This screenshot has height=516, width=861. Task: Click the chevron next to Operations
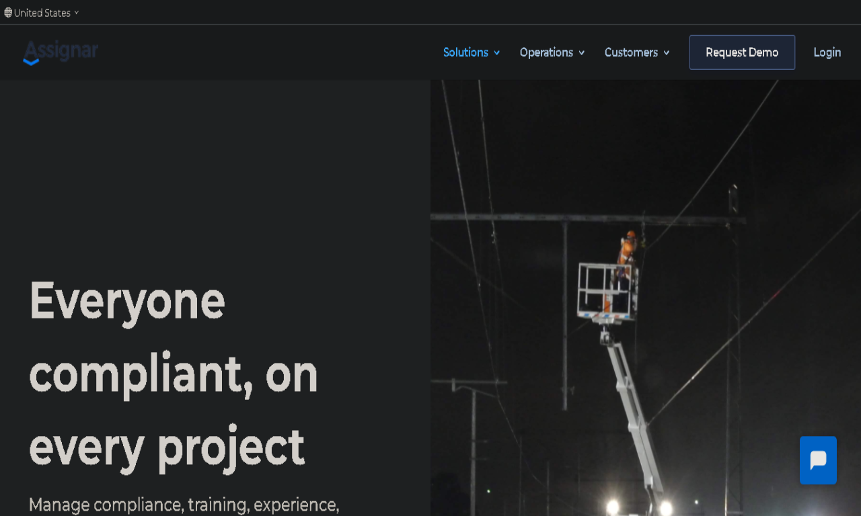tap(582, 53)
